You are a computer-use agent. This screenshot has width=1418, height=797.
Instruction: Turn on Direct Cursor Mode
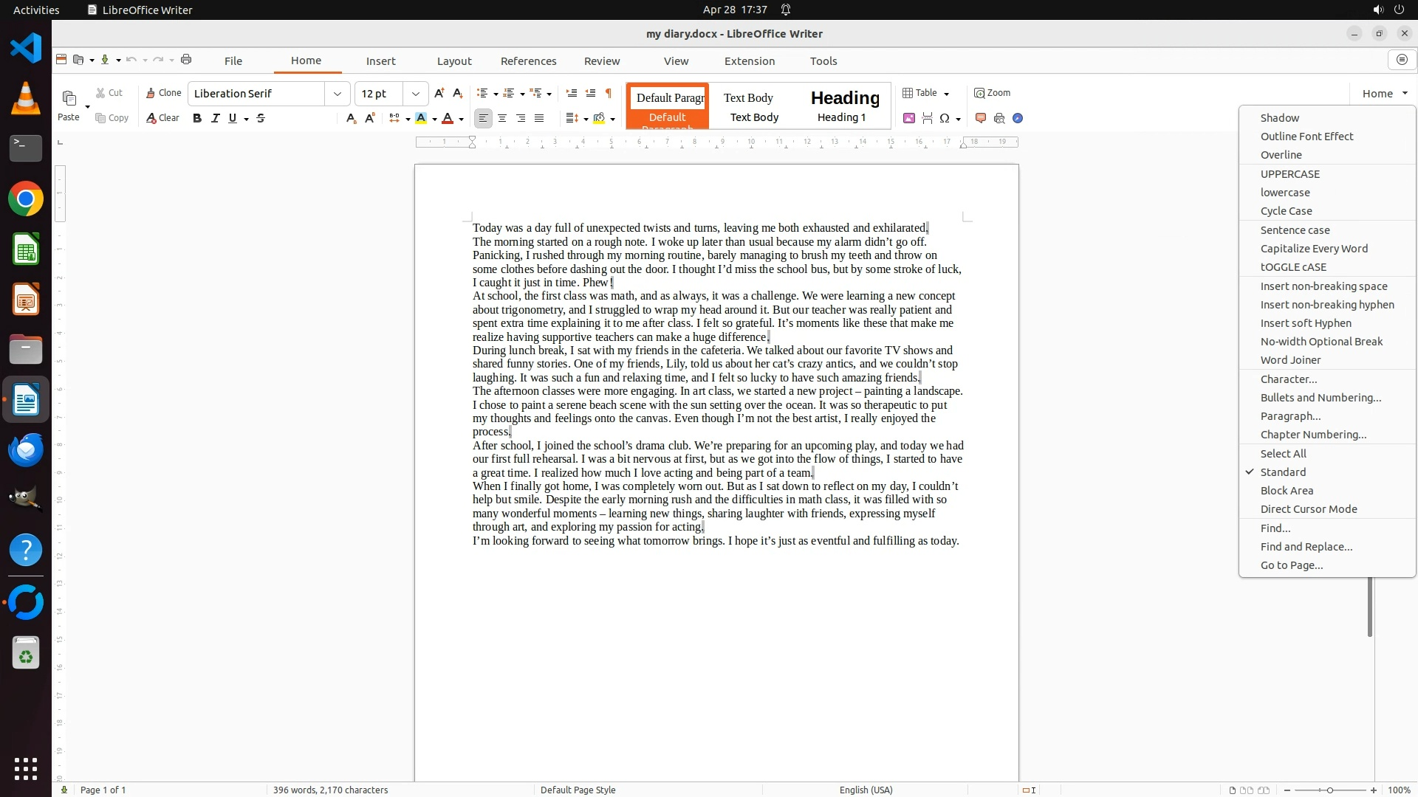click(1308, 509)
